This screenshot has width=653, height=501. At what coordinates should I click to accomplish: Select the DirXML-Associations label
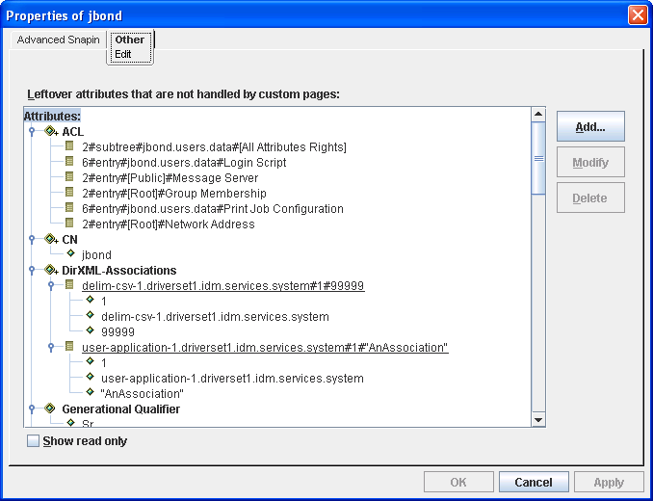[x=119, y=271]
